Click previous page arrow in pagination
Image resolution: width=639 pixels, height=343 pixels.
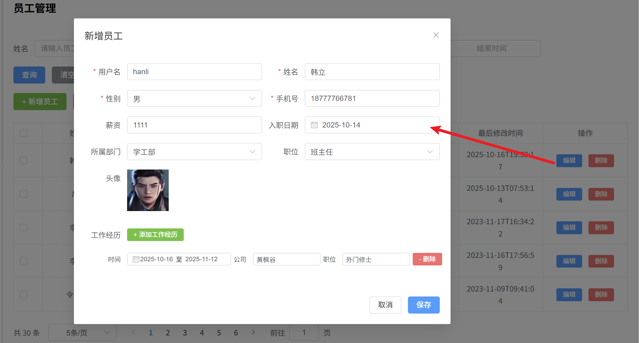pyautogui.click(x=133, y=332)
